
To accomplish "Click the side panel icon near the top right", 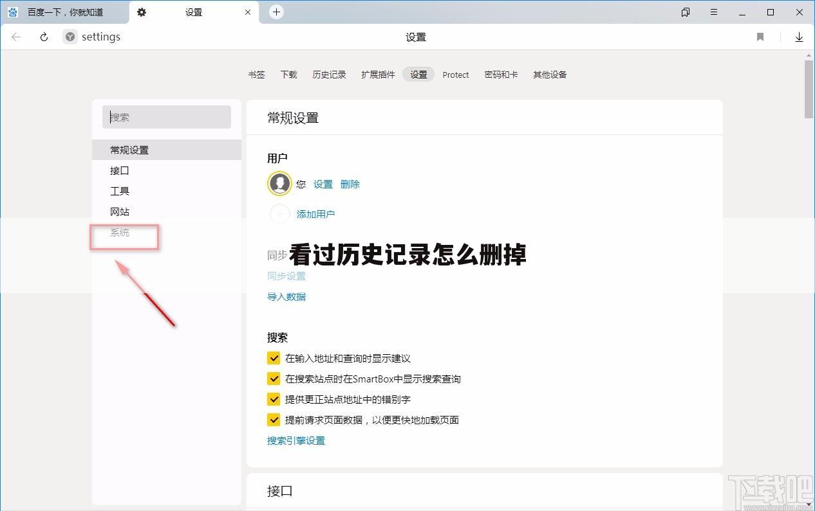I will tap(685, 12).
